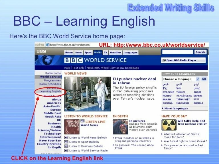Click the Help link
The image size is (219, 164).
point(67,68)
